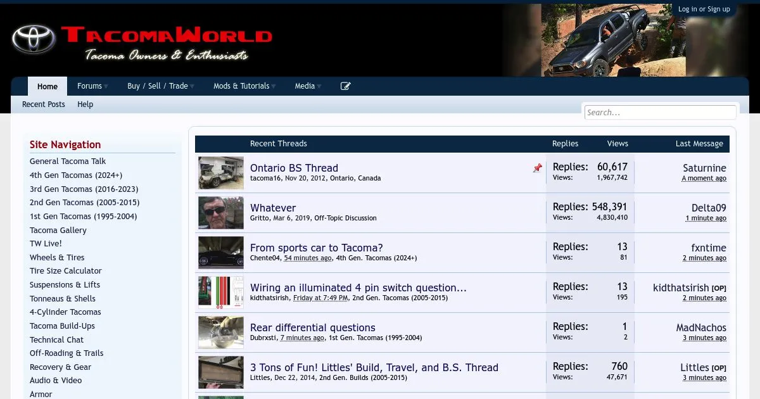
Task: Open the Ontario BS Thread title
Action: pos(294,168)
